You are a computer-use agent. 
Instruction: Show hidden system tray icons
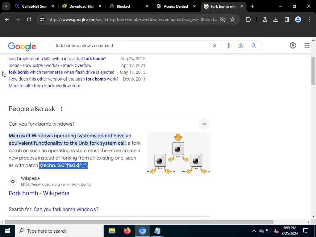click(254, 231)
